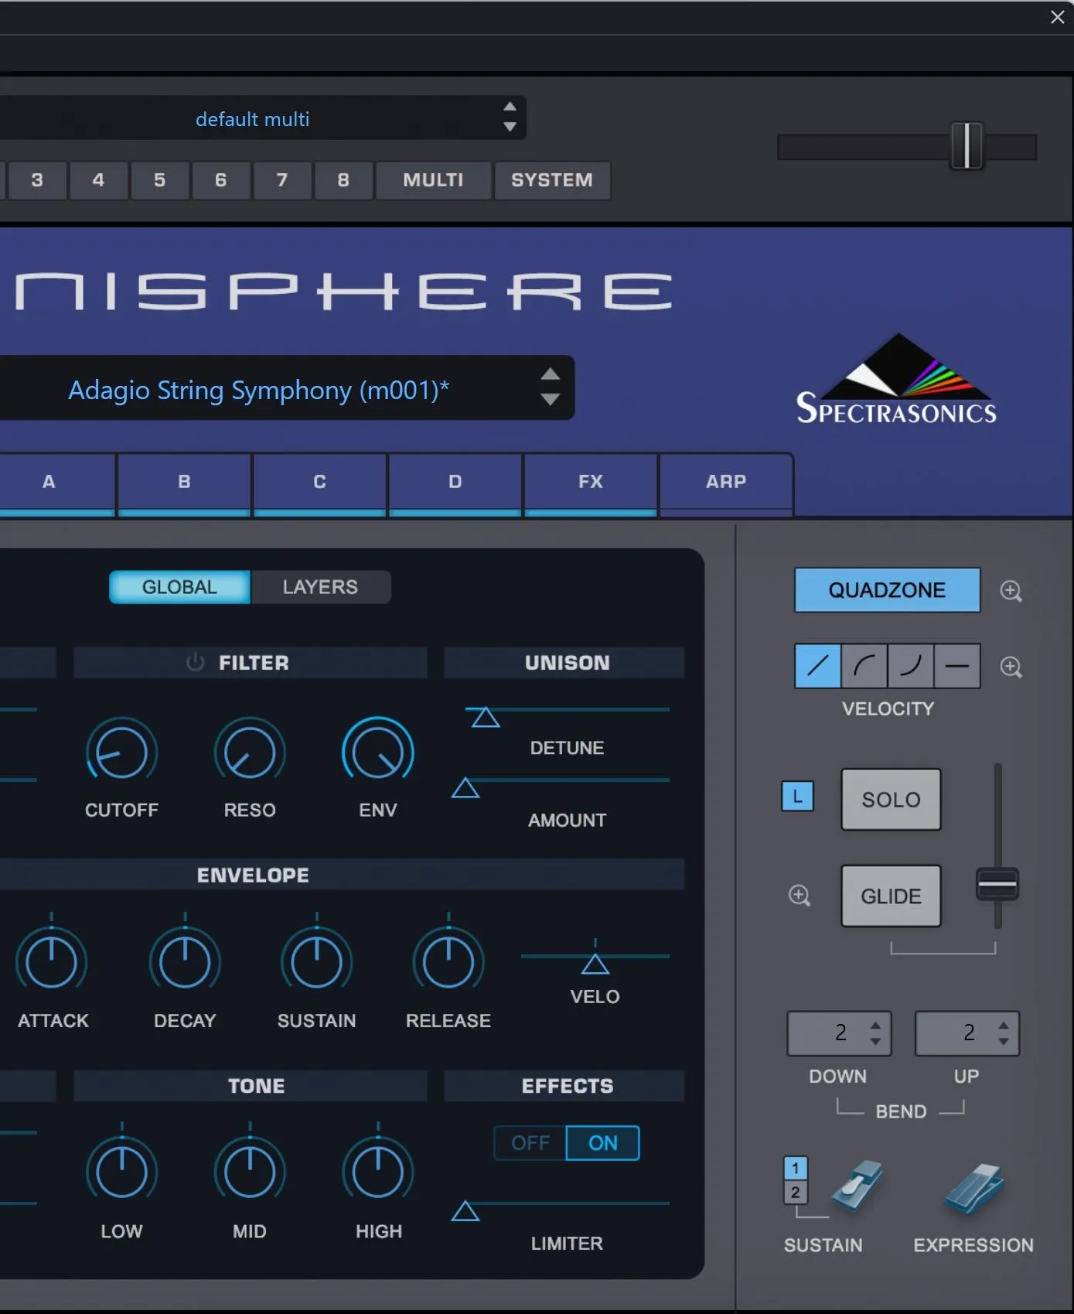Select part 6
1074x1314 pixels.
[x=220, y=180]
